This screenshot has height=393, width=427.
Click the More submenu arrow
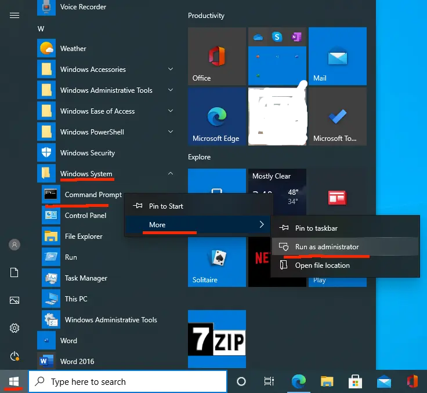[262, 224]
